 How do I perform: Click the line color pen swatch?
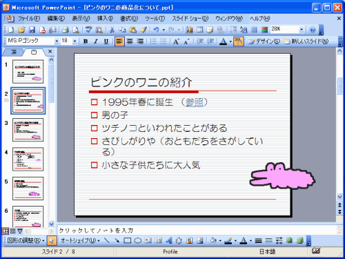click(228, 240)
